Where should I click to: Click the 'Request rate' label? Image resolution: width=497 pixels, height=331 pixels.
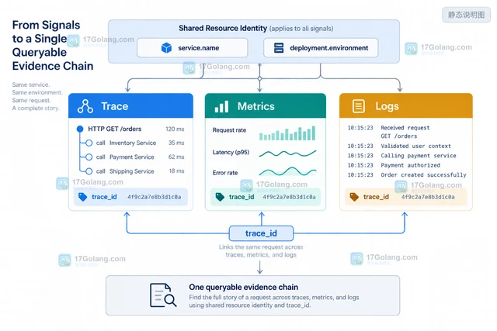[x=229, y=130]
